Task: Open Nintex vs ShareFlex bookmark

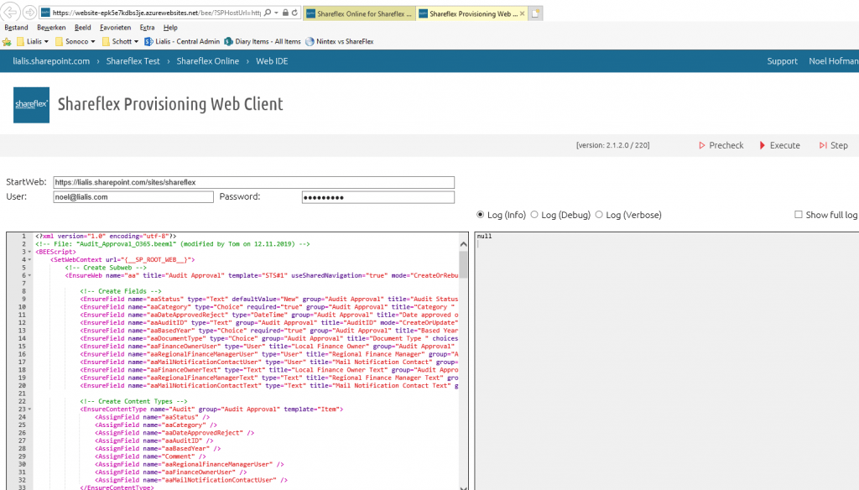Action: pos(339,42)
